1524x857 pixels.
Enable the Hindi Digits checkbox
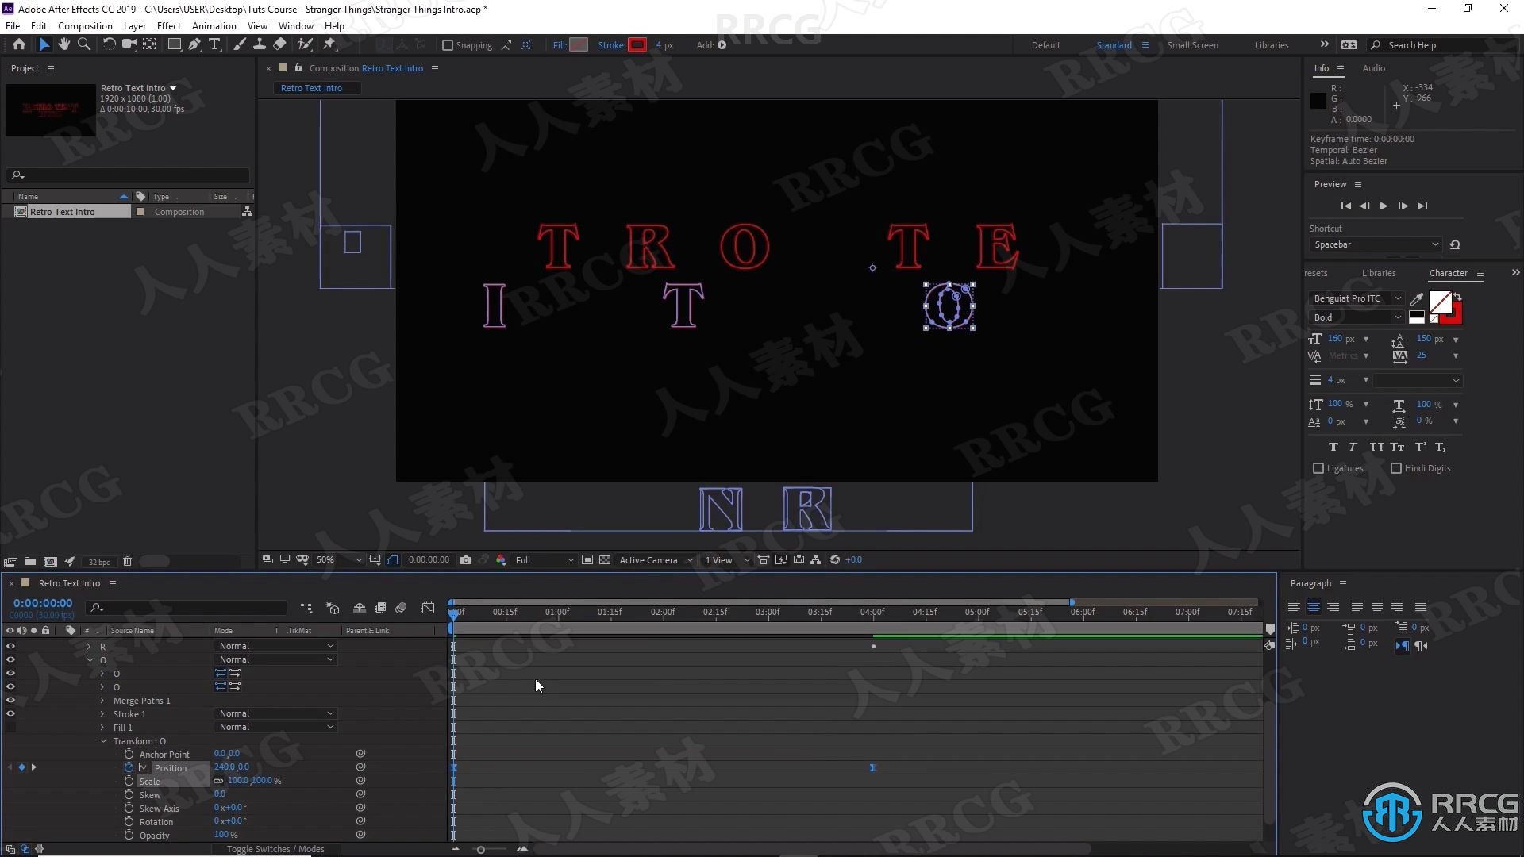tap(1396, 468)
